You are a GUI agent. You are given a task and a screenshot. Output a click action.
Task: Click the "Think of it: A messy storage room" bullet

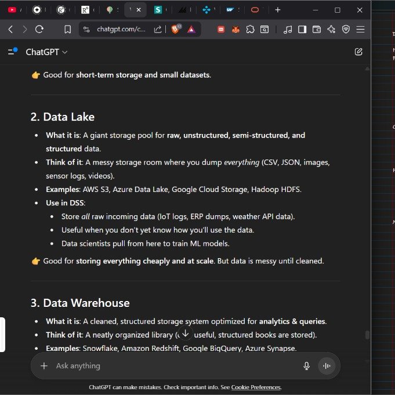[x=188, y=169]
